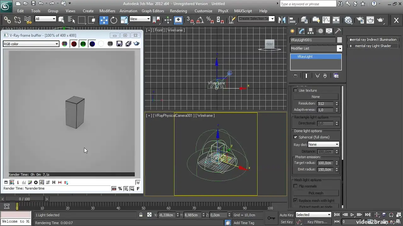
Task: Uncheck Spherical (full dome) checkbox
Action: point(295,137)
